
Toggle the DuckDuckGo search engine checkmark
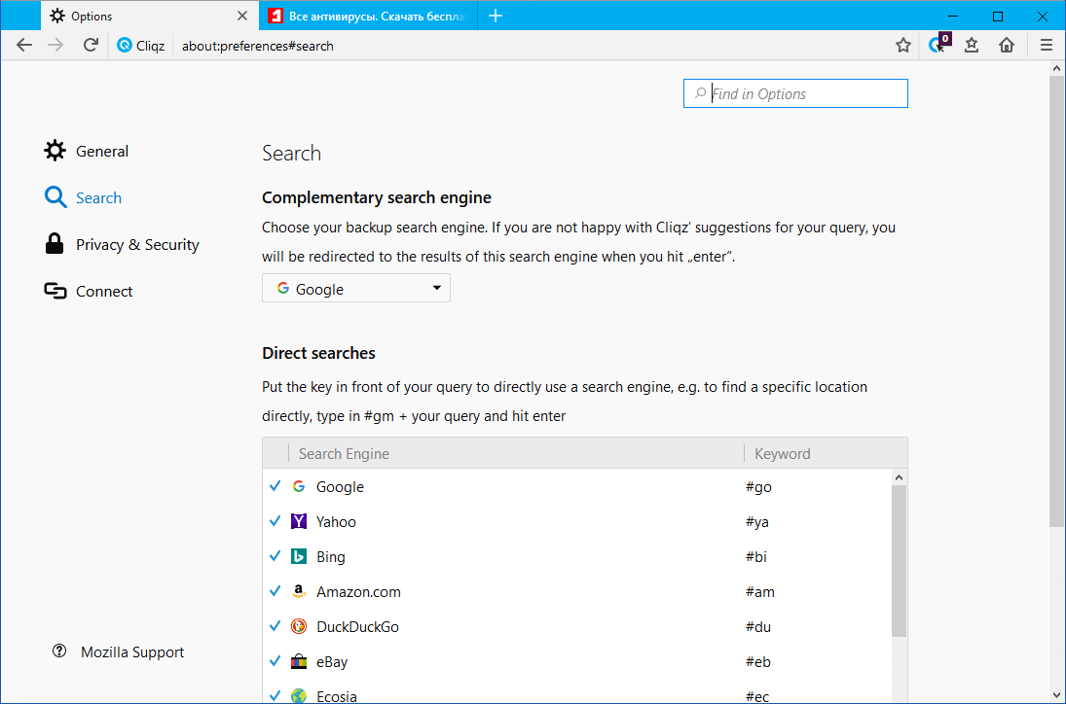276,626
